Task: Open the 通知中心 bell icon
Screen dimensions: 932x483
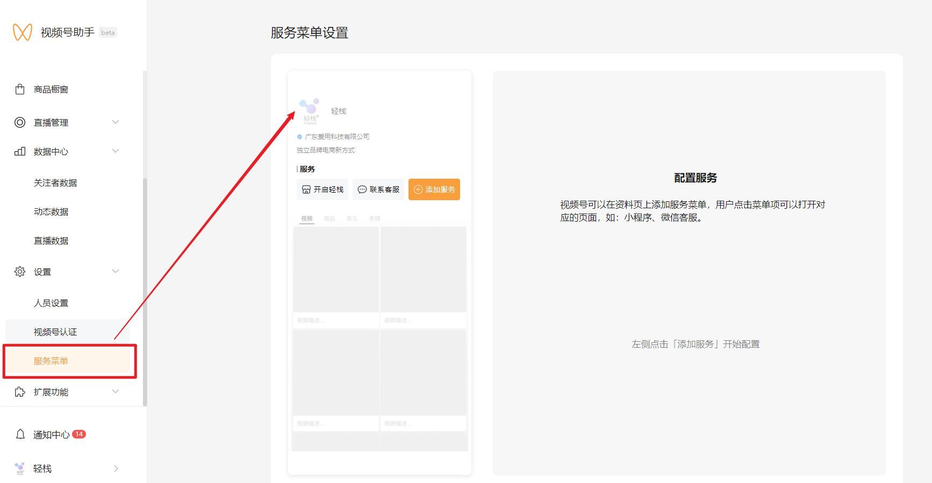Action: pos(19,435)
